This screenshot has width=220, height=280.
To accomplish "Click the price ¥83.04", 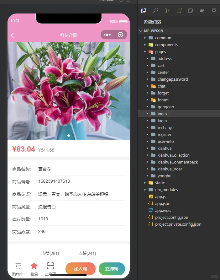I will click(x=24, y=149).
